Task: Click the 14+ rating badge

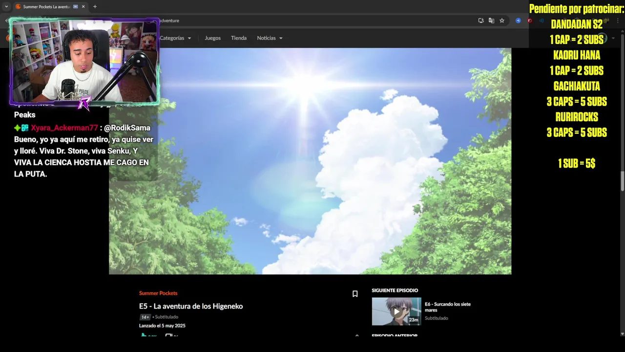Action: pyautogui.click(x=145, y=317)
